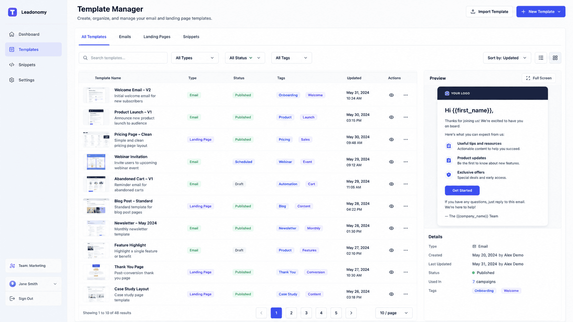Go to page 5
Screen dimensions: 573x322
tap(336, 313)
